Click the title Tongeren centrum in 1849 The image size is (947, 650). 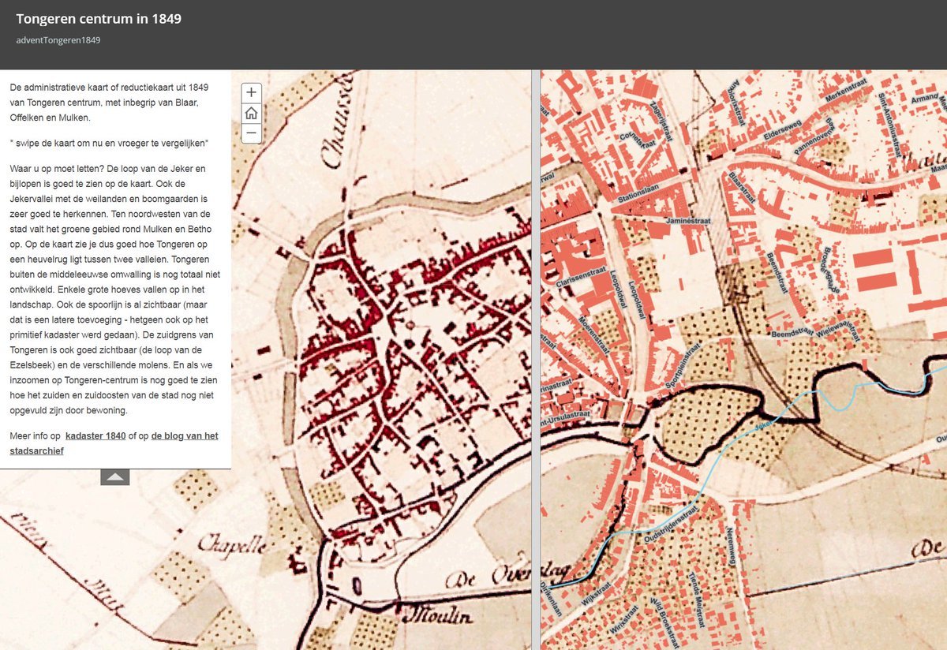point(99,19)
